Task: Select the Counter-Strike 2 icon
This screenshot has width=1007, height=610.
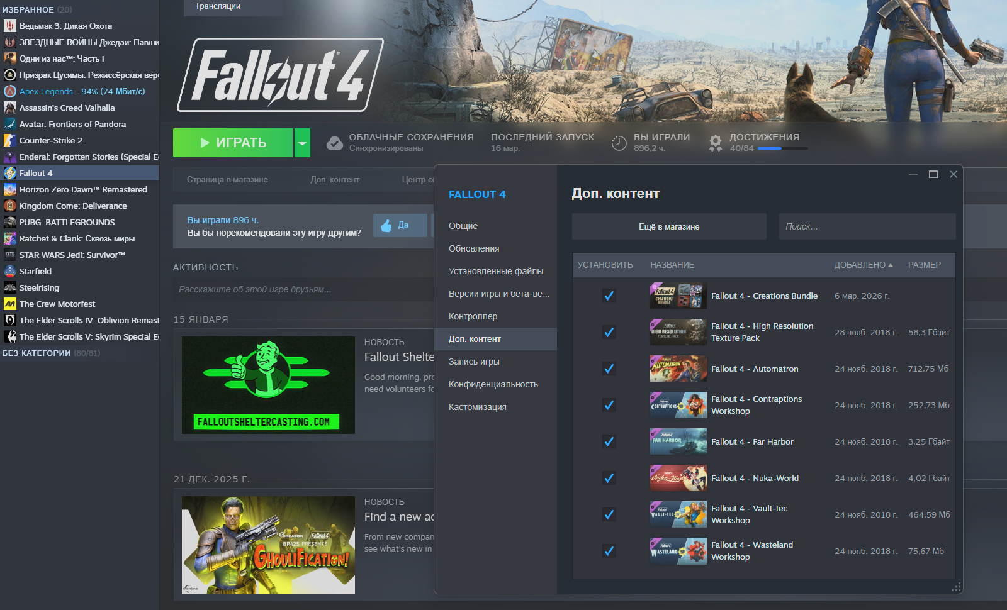Action: 9,140
